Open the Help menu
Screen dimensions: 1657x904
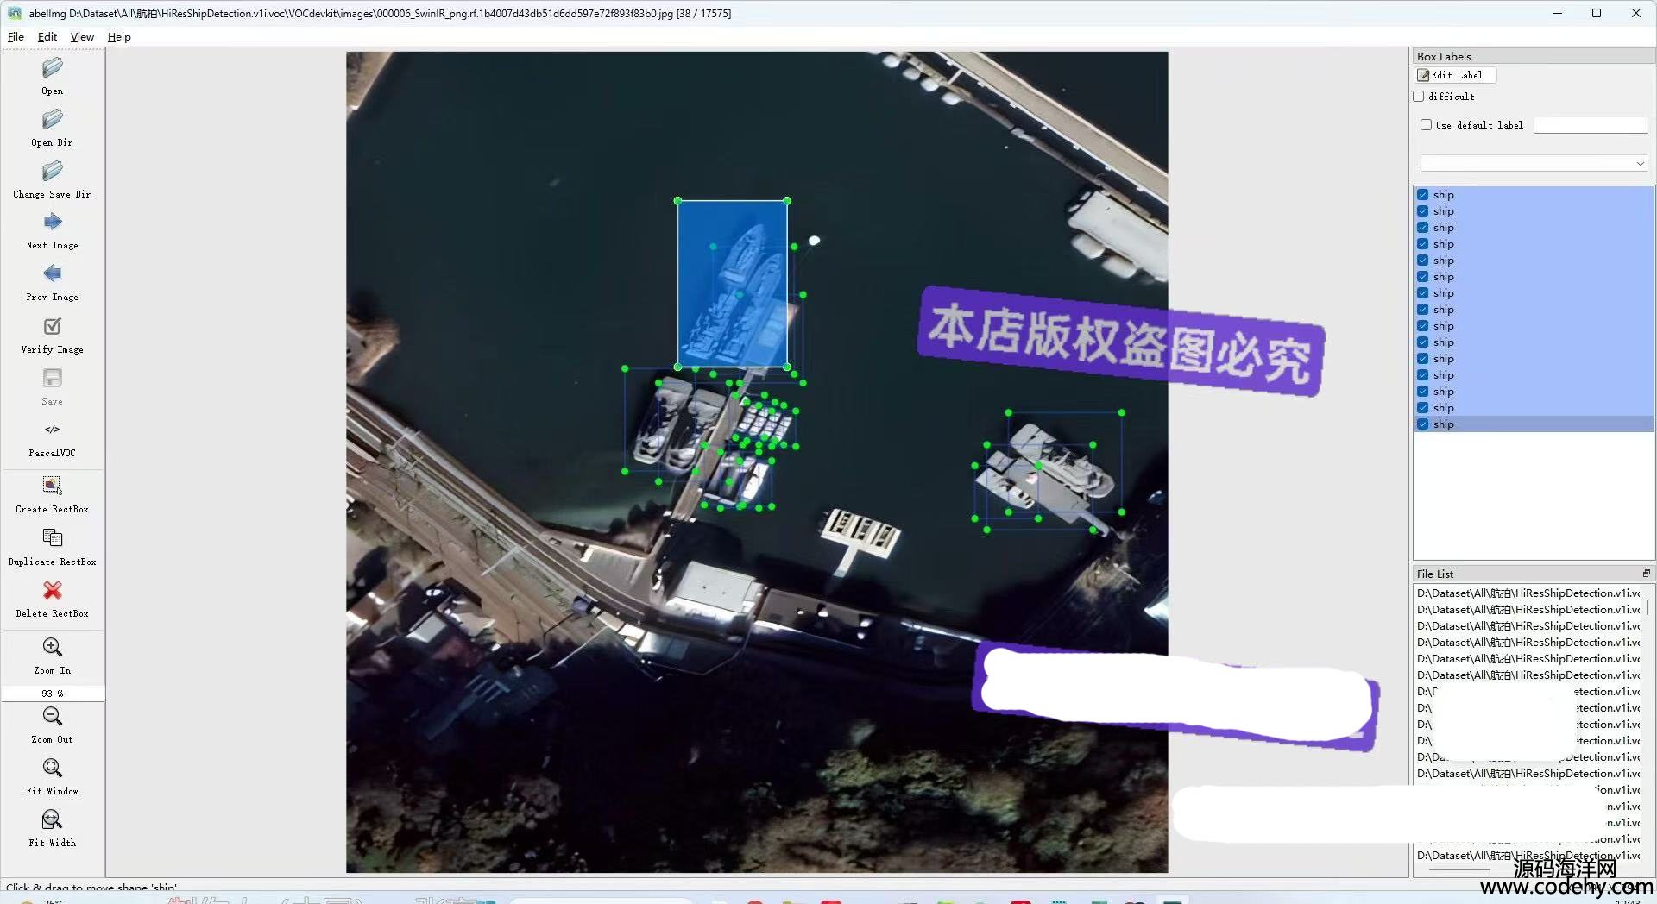click(x=119, y=37)
